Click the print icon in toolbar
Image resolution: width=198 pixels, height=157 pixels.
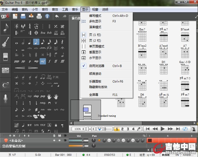pos(39,16)
